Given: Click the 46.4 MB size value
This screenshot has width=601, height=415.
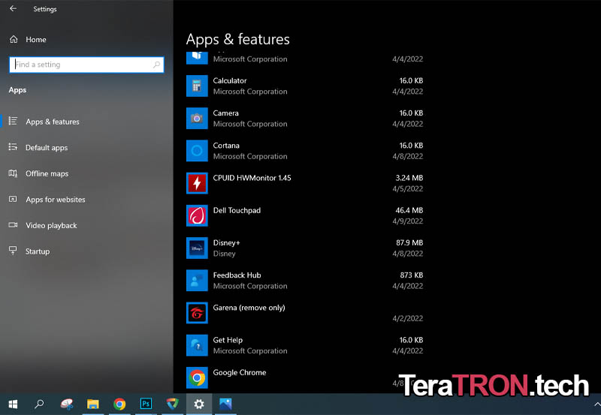Looking at the screenshot, I should coord(409,210).
